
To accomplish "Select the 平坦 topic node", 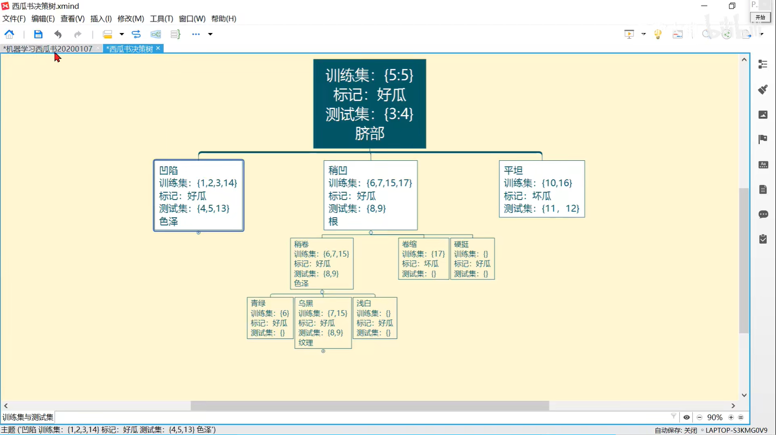I will coord(542,189).
